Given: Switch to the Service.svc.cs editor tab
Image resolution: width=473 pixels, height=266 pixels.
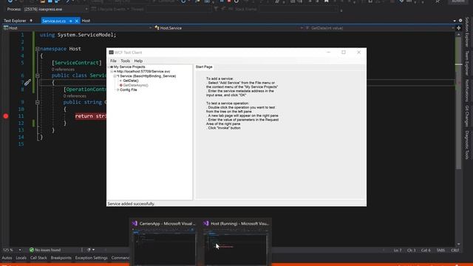Looking at the screenshot, I should [x=54, y=21].
